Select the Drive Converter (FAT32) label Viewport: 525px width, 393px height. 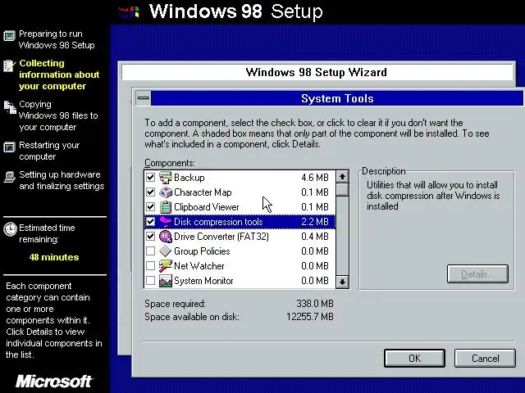[221, 237]
